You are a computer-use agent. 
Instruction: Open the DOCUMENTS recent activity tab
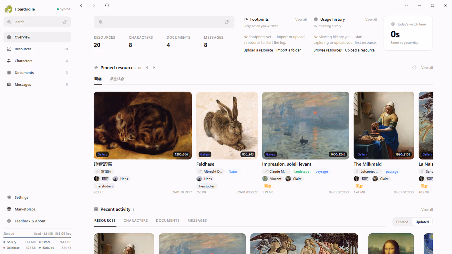(168, 220)
